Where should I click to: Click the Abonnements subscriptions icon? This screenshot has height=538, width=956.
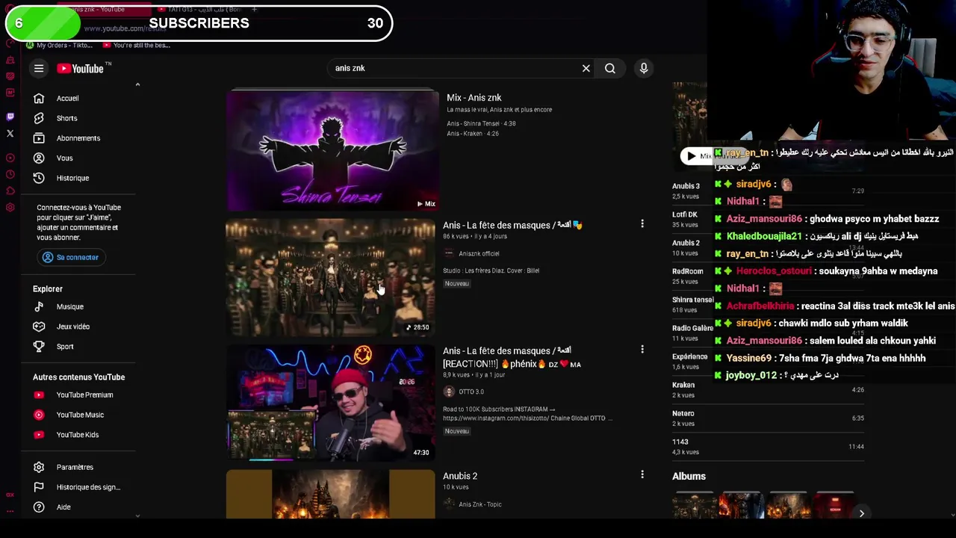pos(39,138)
